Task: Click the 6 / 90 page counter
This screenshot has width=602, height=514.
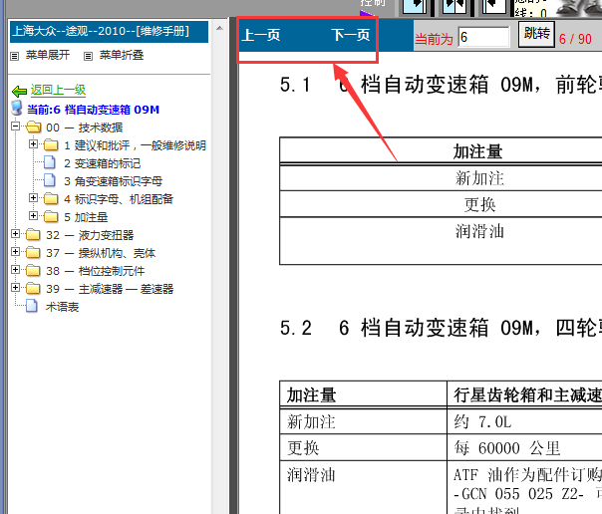Action: tap(575, 39)
